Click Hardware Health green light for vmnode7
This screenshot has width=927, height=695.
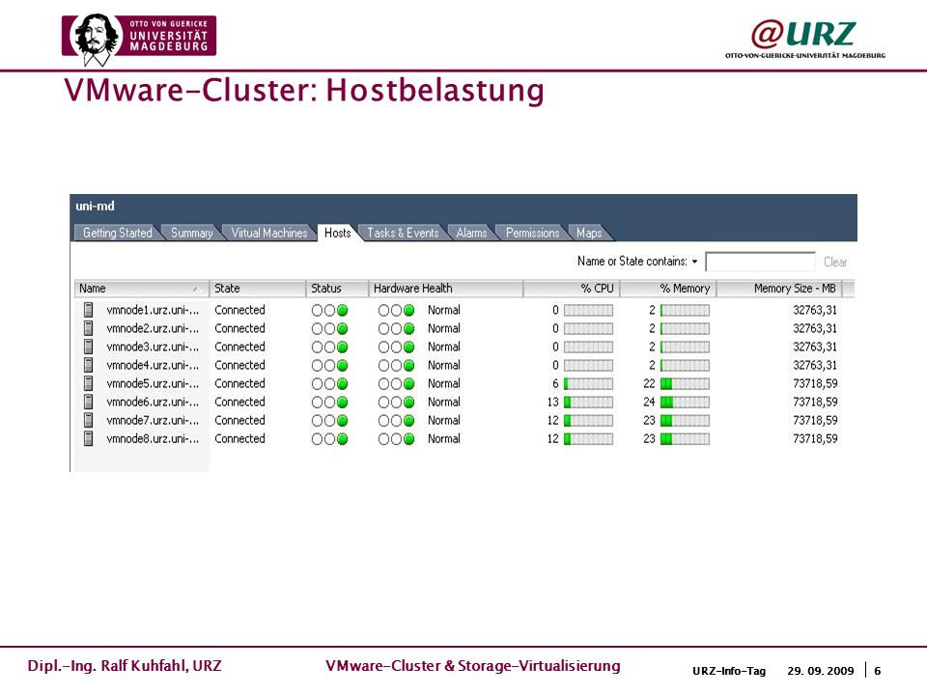pos(408,421)
